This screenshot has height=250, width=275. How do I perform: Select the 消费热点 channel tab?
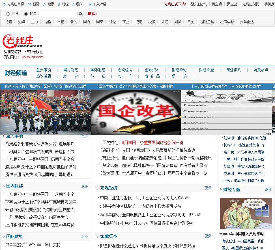[261, 70]
